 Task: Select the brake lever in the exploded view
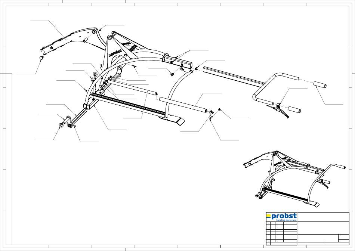[278, 110]
